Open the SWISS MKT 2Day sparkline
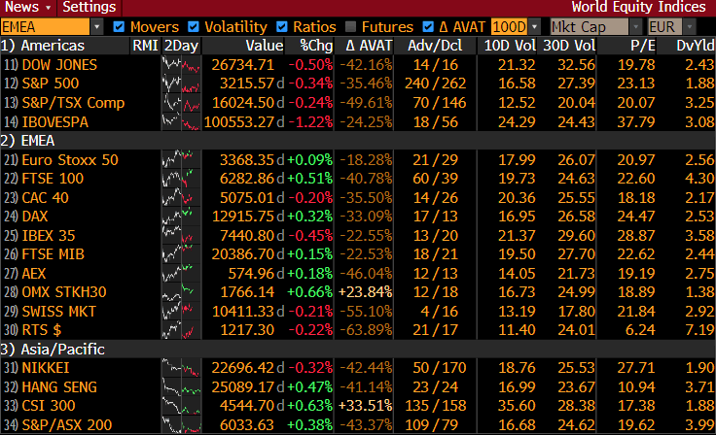 click(181, 311)
